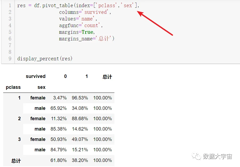Image resolution: width=240 pixels, height=167 pixels.
Task: Select the aggfunc='count' code line
Action: click(81, 25)
